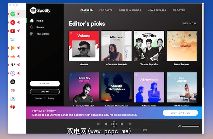Mute the purple circular service speaker
This screenshot has height=139, width=213.
click(x=19, y=73)
